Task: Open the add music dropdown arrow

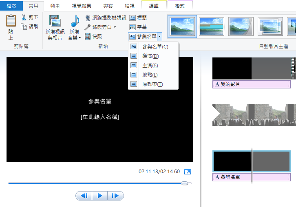Action: (x=80, y=38)
